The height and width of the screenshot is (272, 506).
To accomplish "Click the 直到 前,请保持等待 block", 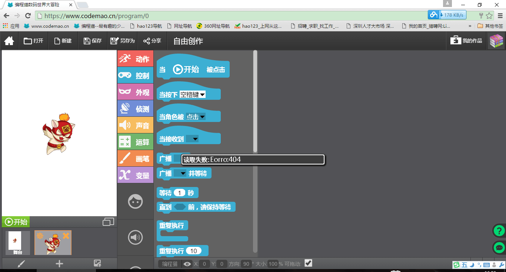I will (x=196, y=207).
